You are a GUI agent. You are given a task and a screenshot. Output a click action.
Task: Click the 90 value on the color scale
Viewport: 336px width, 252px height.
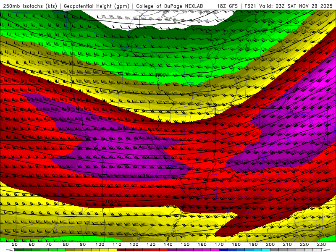pos(83,244)
